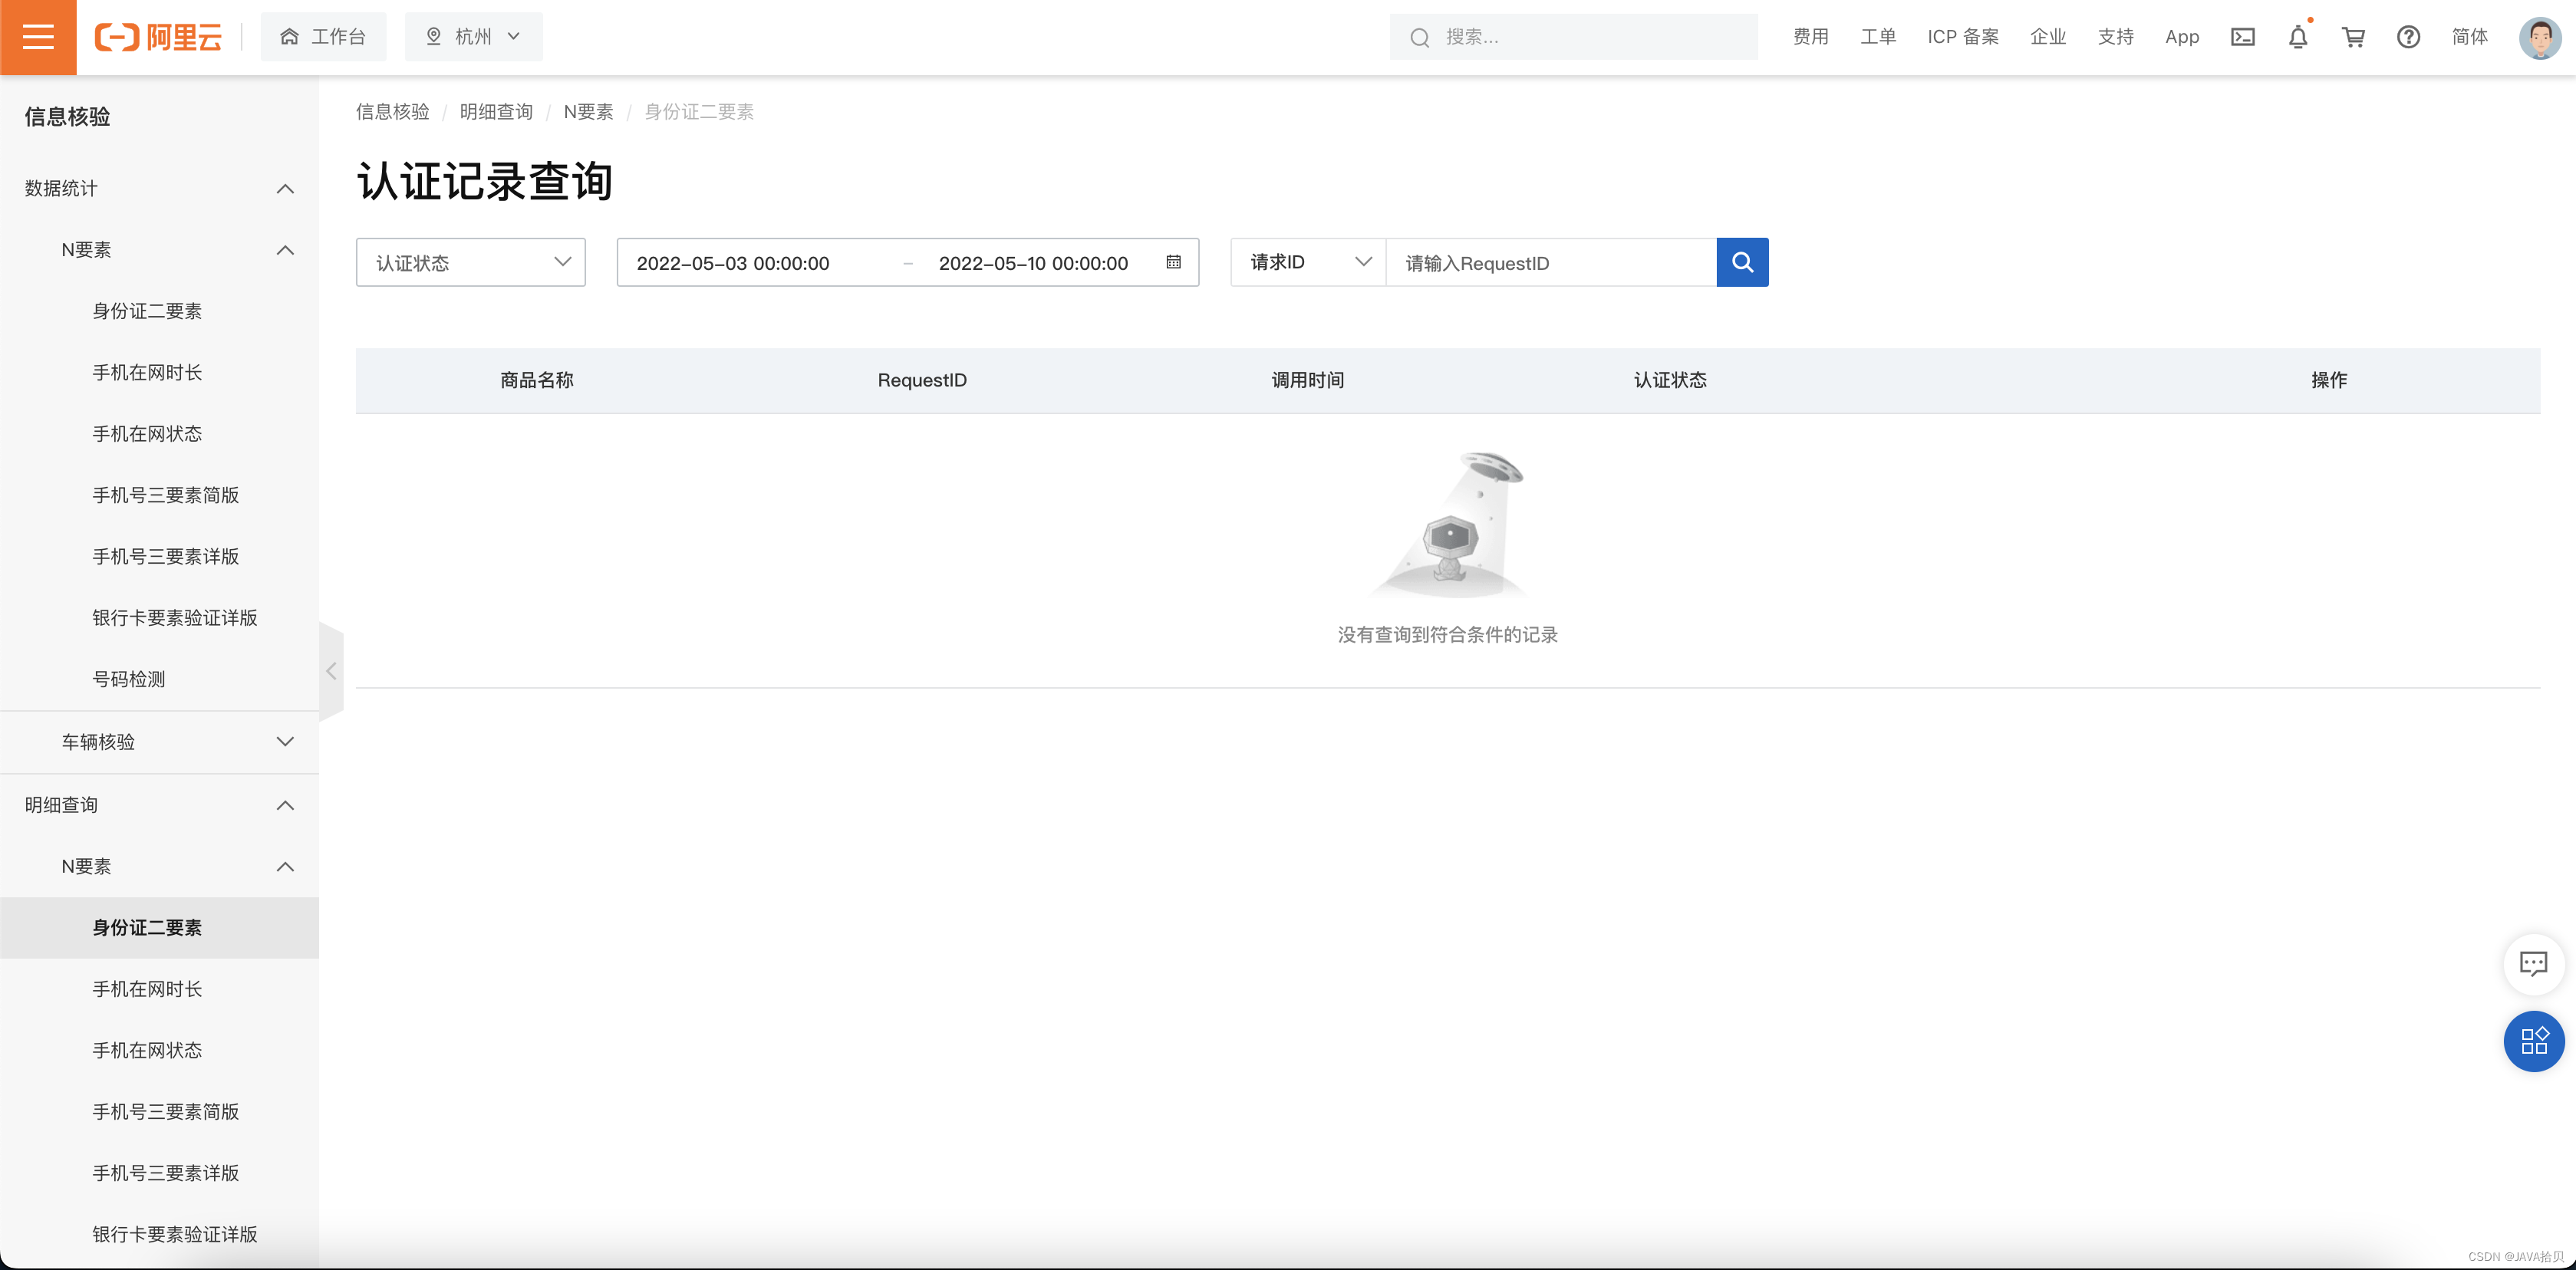Open the 杭州 region selector
2576x1270 pixels.
point(473,37)
